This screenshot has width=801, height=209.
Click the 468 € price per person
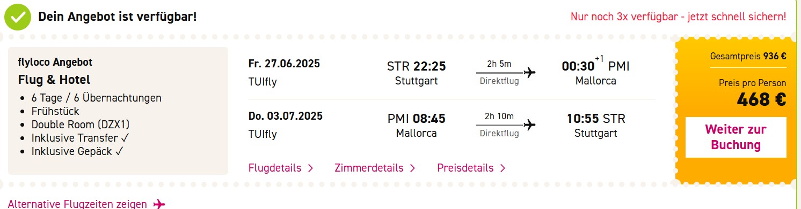click(x=761, y=99)
